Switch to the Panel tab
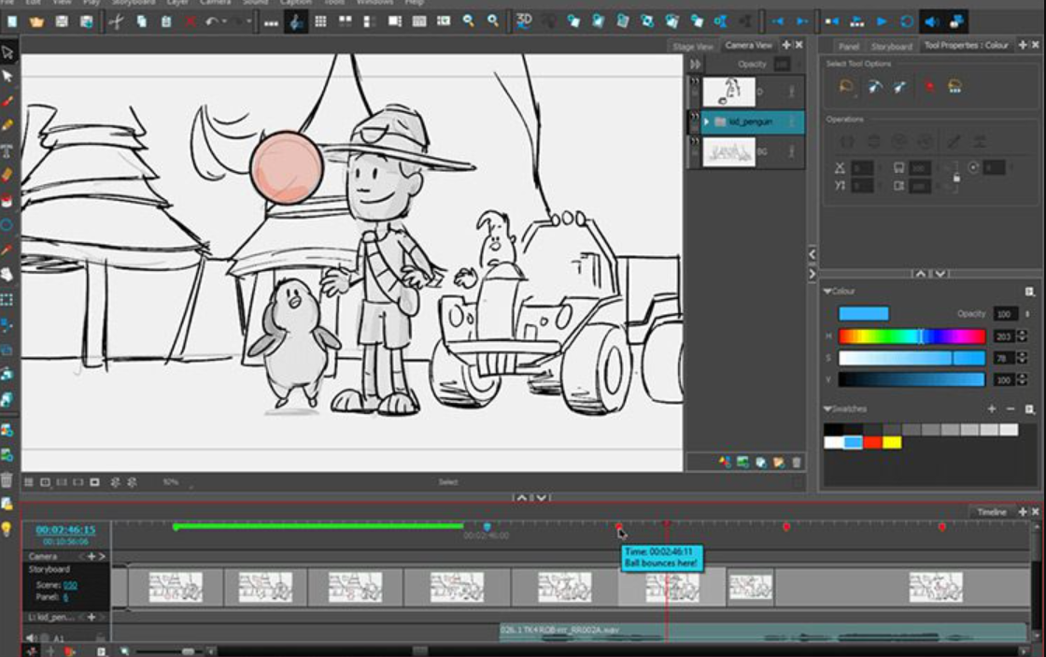Viewport: 1046px width, 657px height. point(848,46)
